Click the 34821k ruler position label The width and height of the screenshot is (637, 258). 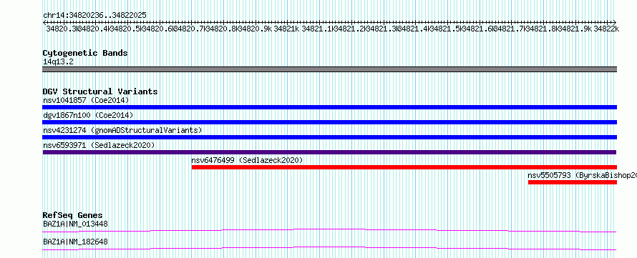coord(286,29)
